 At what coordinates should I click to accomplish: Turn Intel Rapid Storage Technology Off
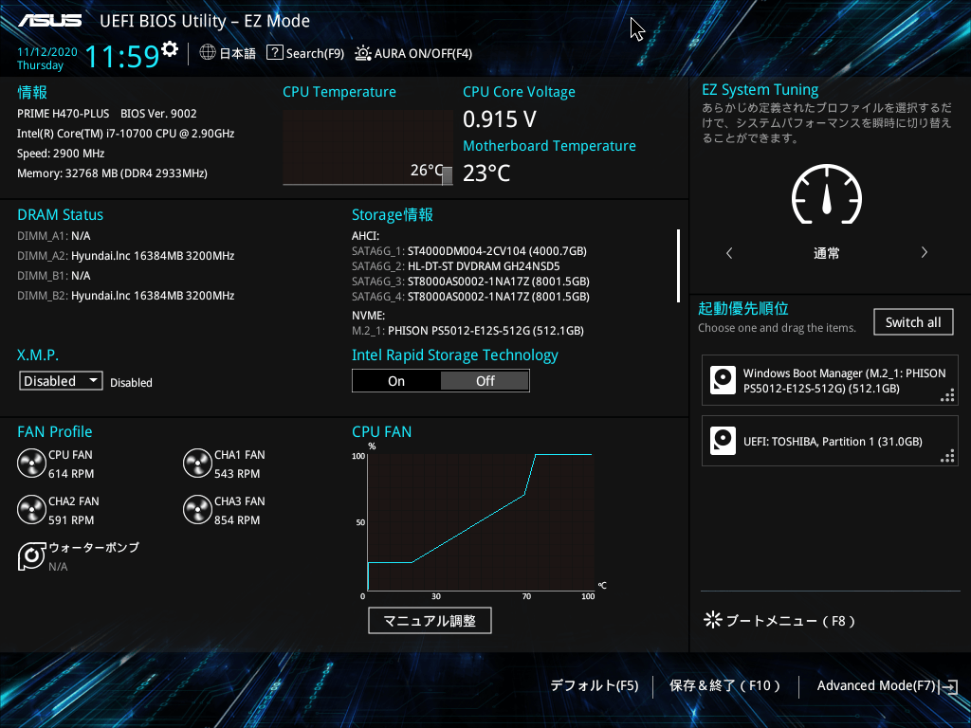[x=485, y=381]
